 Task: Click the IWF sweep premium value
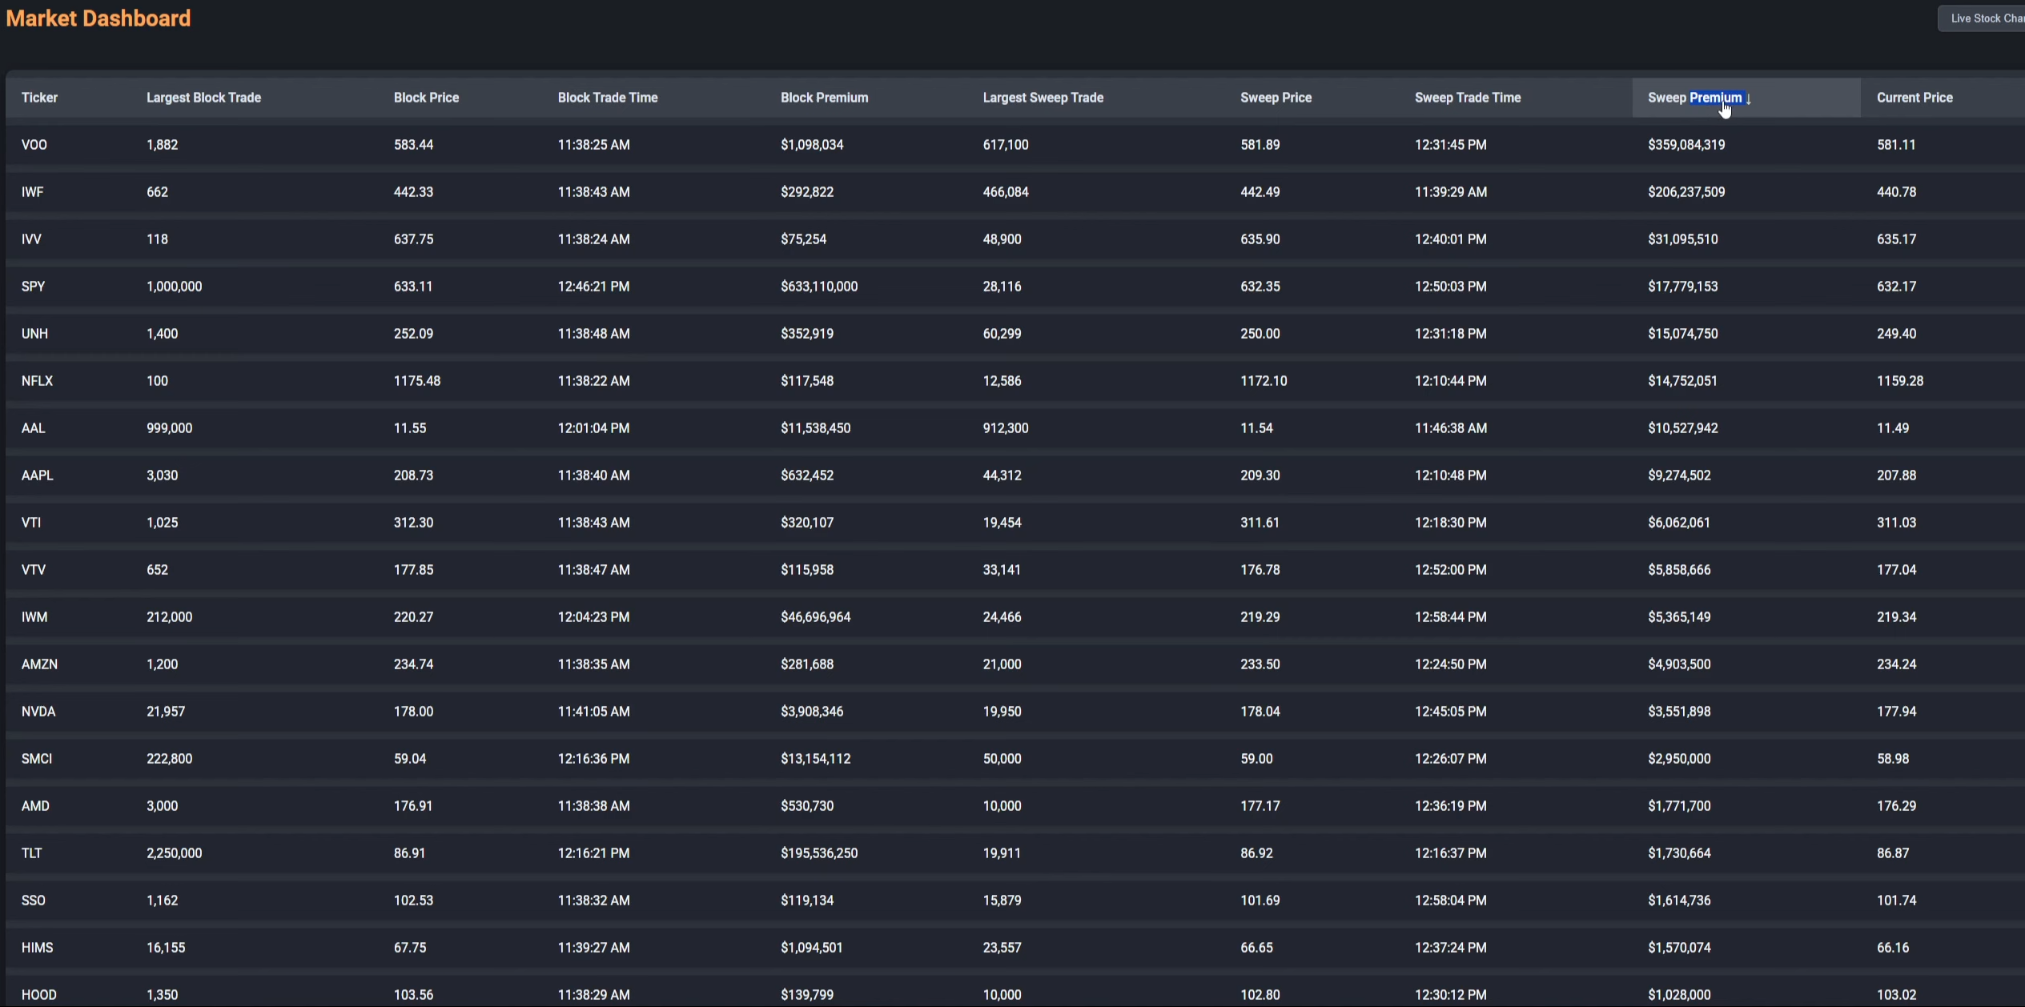click(x=1685, y=192)
